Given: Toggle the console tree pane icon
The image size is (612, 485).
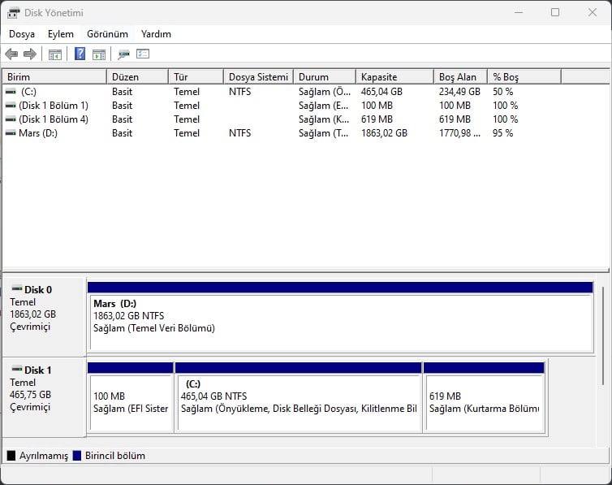Looking at the screenshot, I should coord(55,54).
